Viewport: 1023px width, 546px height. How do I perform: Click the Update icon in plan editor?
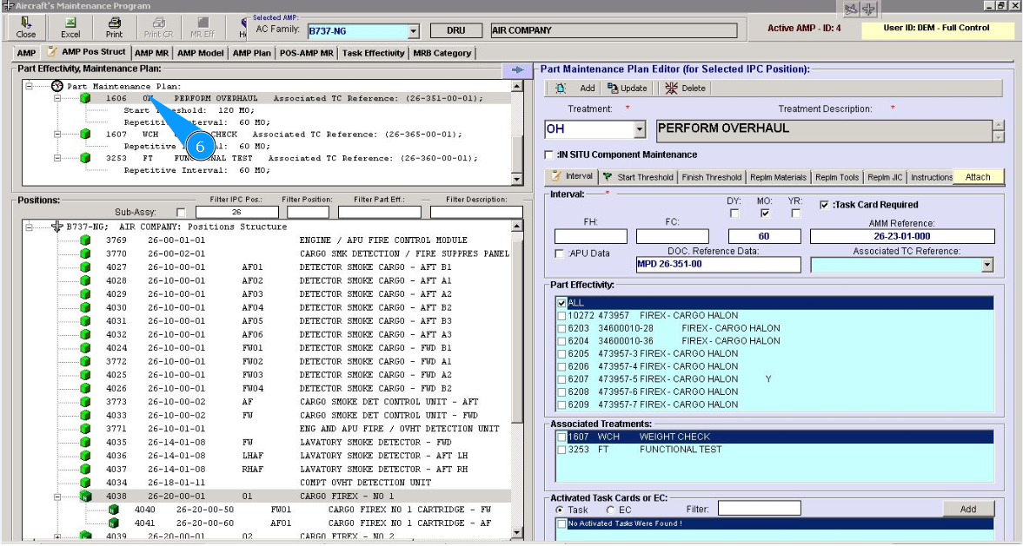(x=613, y=89)
